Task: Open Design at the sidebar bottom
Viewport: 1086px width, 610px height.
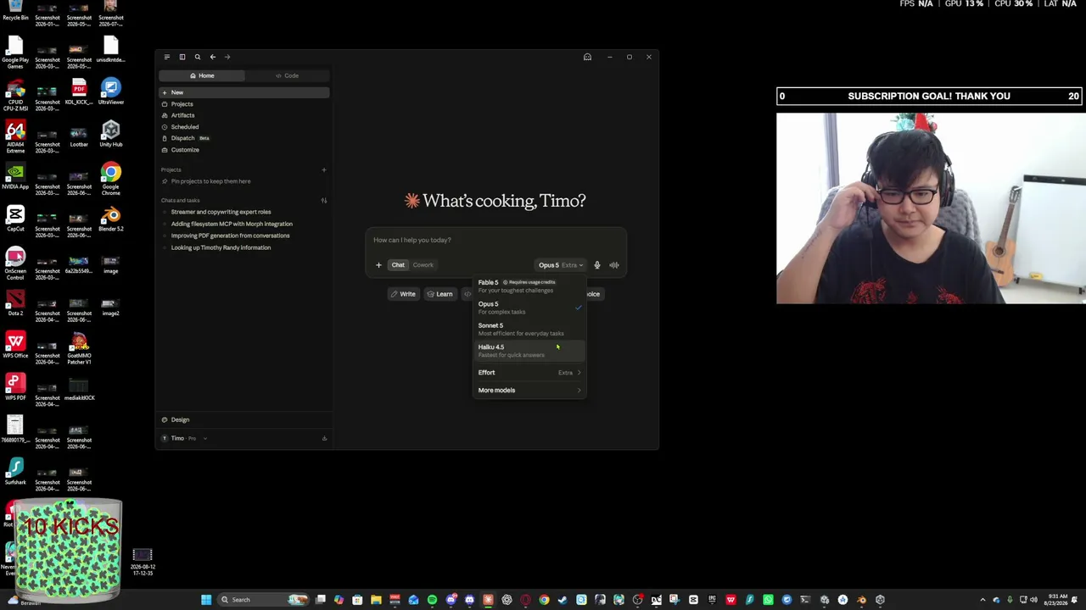Action: (x=244, y=419)
